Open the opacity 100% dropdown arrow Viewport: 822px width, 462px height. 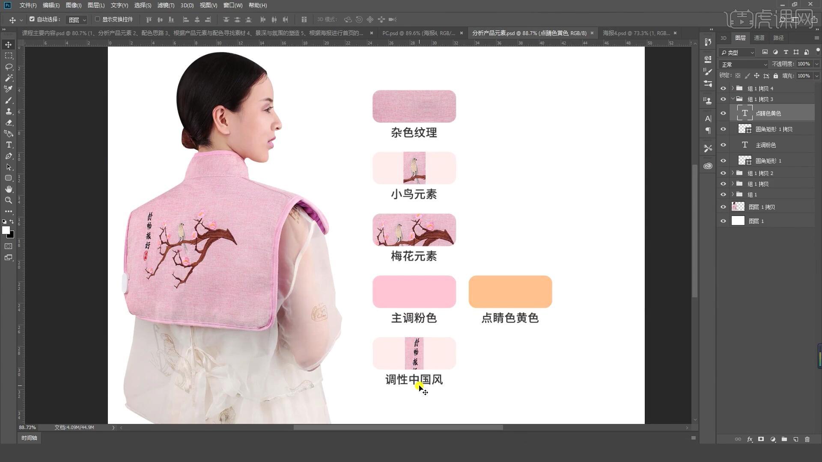click(x=816, y=64)
